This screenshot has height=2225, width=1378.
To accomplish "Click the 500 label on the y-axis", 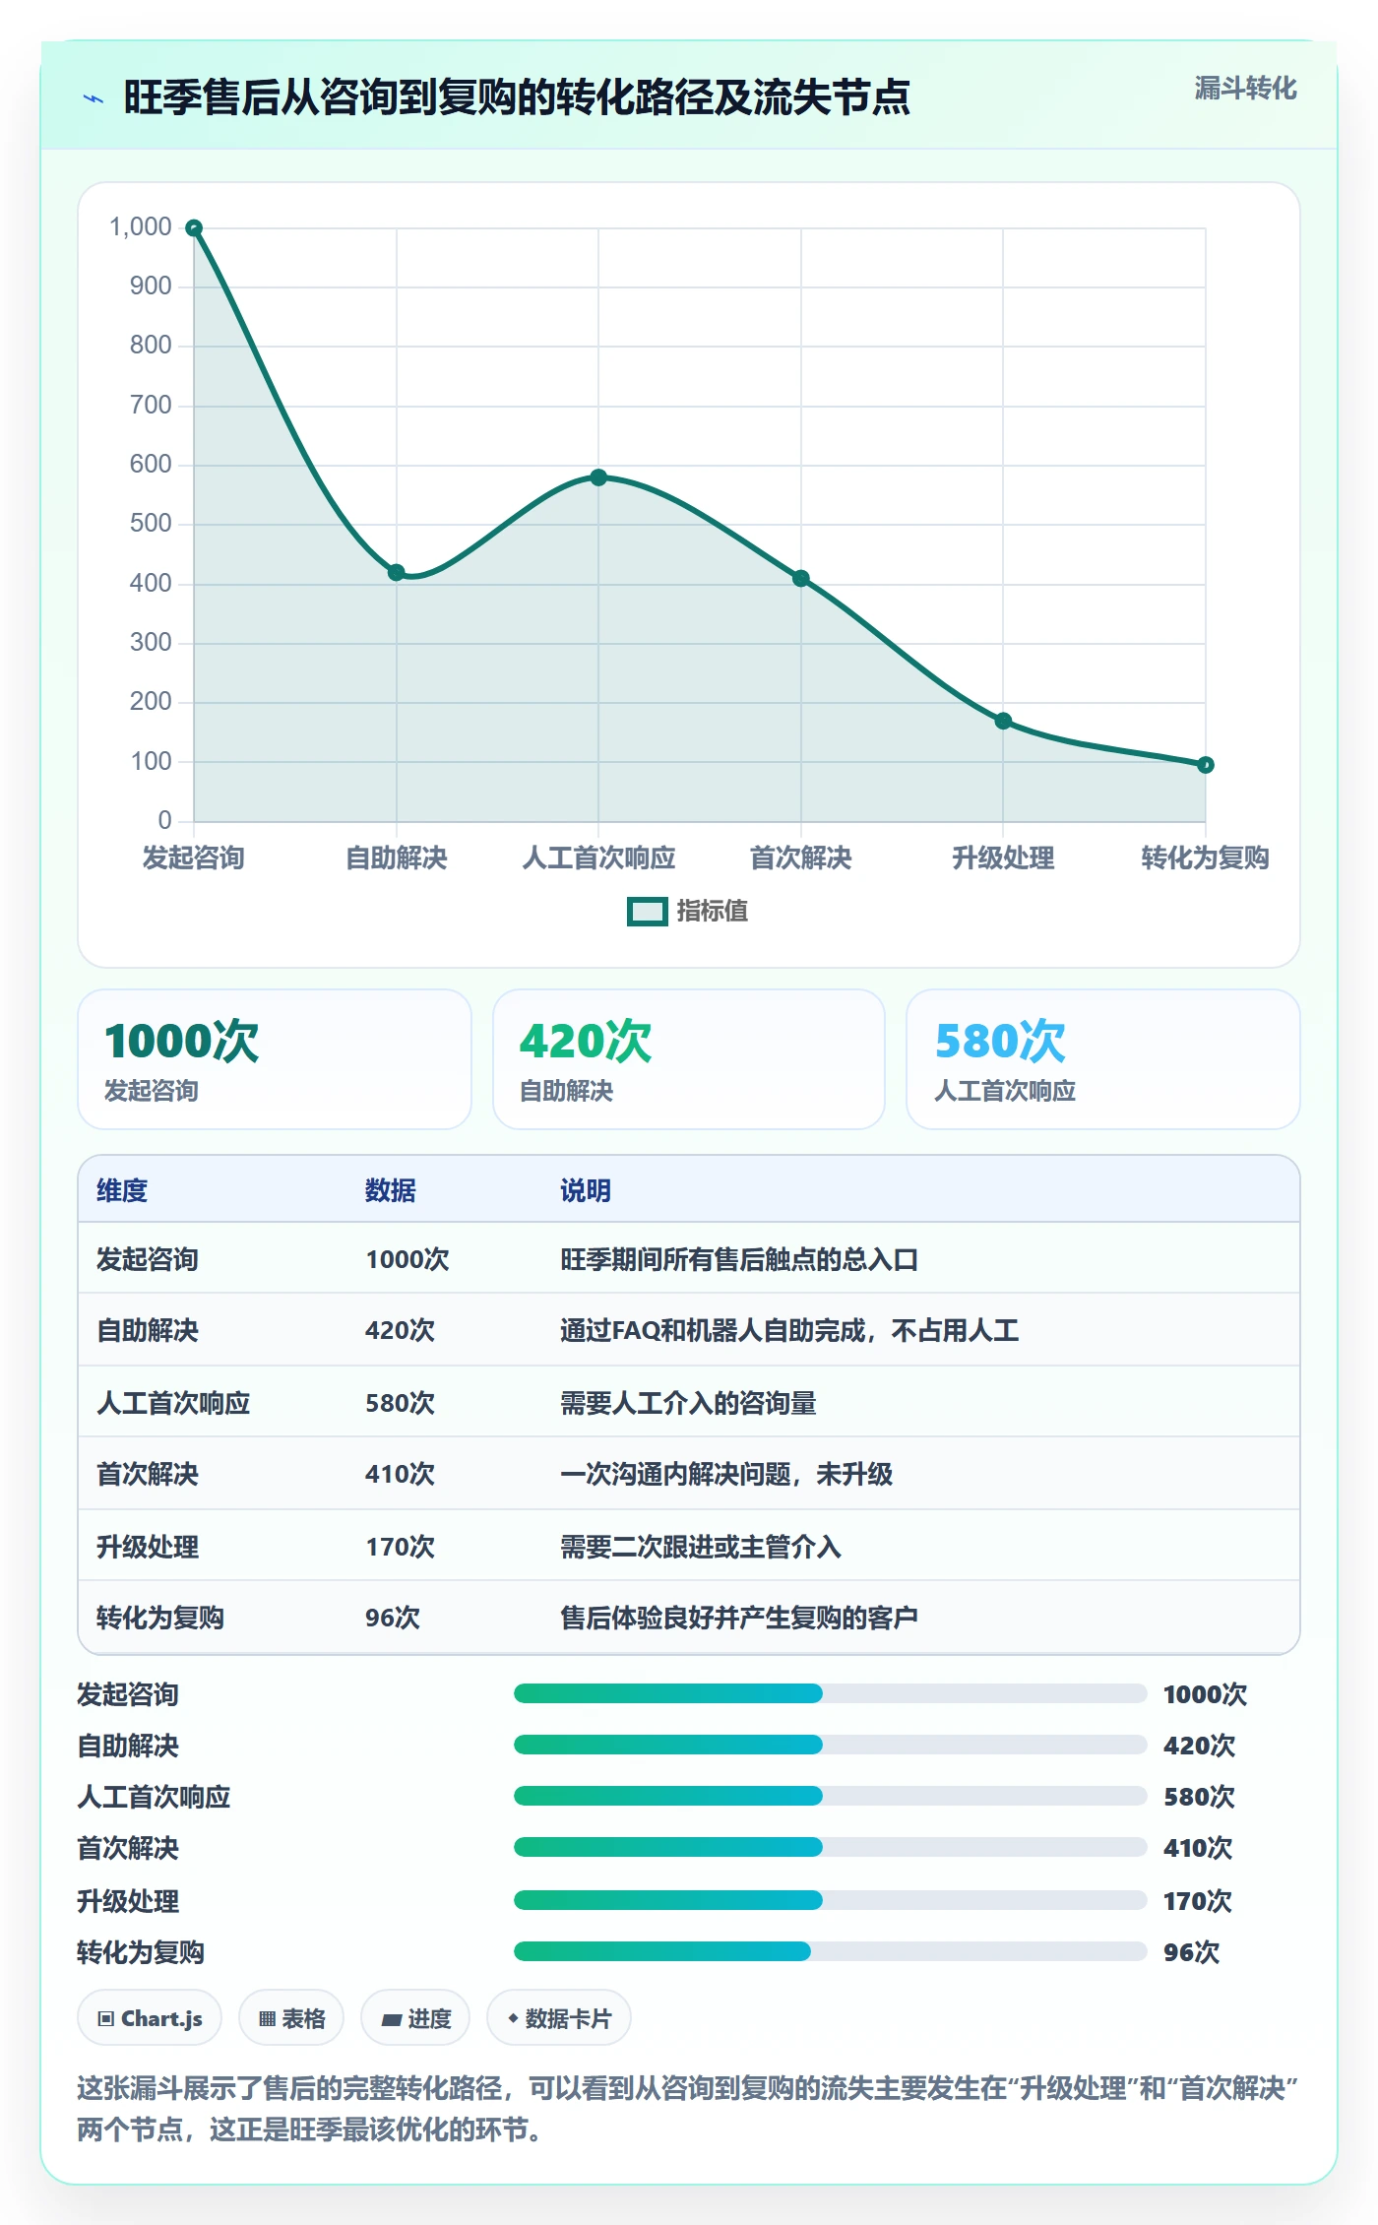I will click(x=151, y=524).
